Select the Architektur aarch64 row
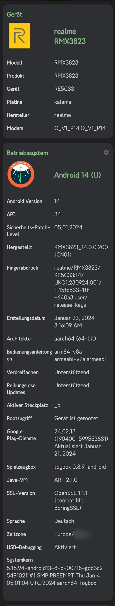This screenshot has height=606, width=115. [x=57, y=339]
